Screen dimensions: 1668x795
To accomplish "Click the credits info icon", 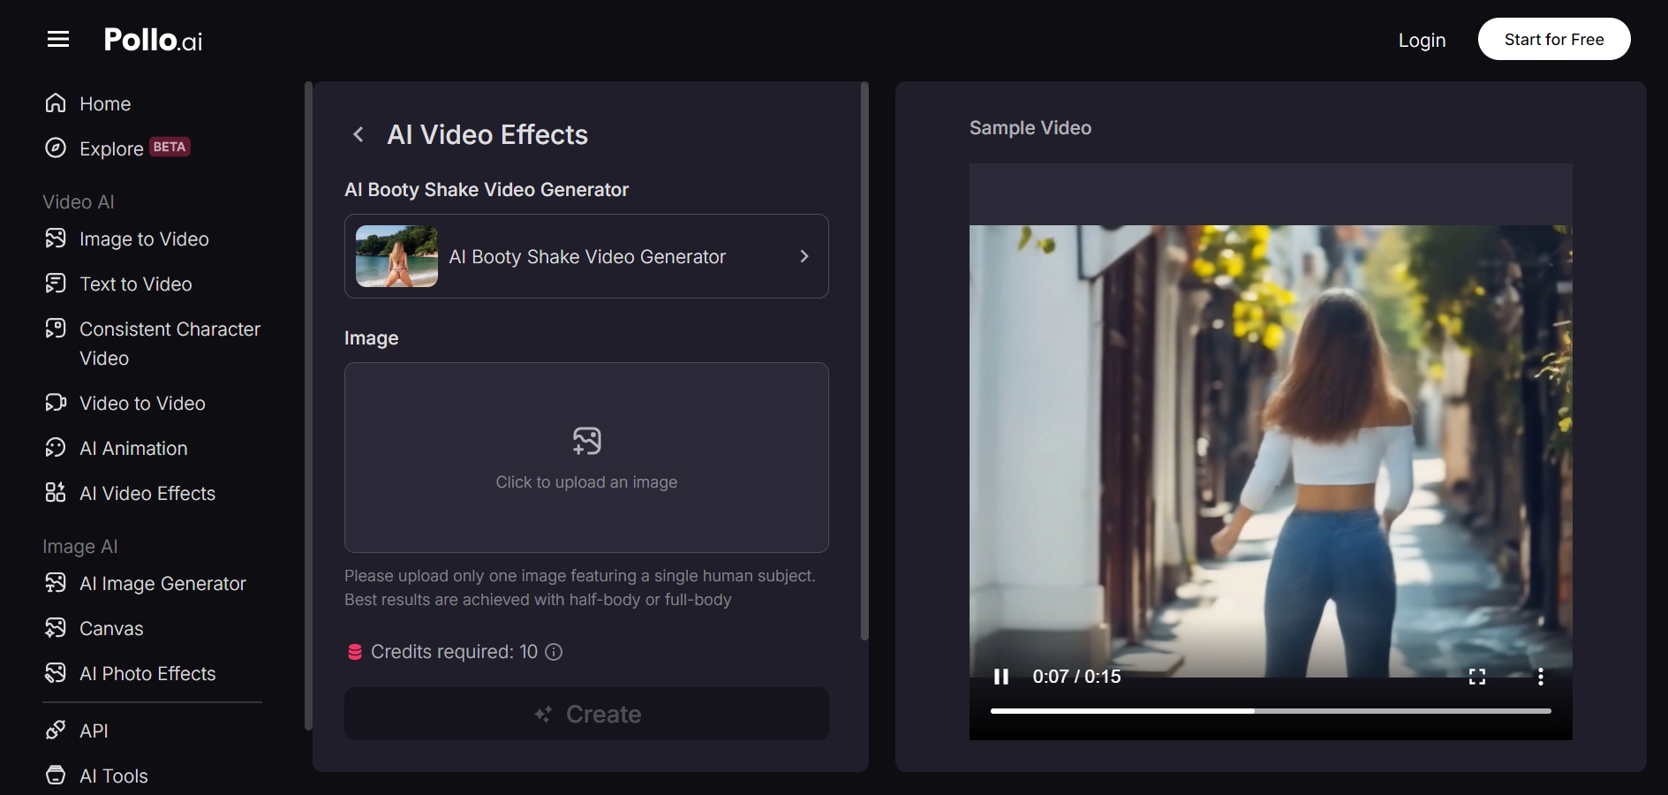I will (554, 652).
